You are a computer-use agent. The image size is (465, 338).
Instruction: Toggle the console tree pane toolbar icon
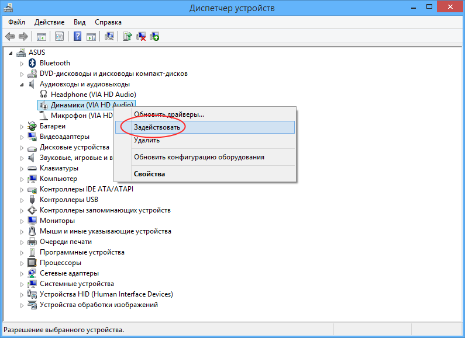tap(41, 37)
